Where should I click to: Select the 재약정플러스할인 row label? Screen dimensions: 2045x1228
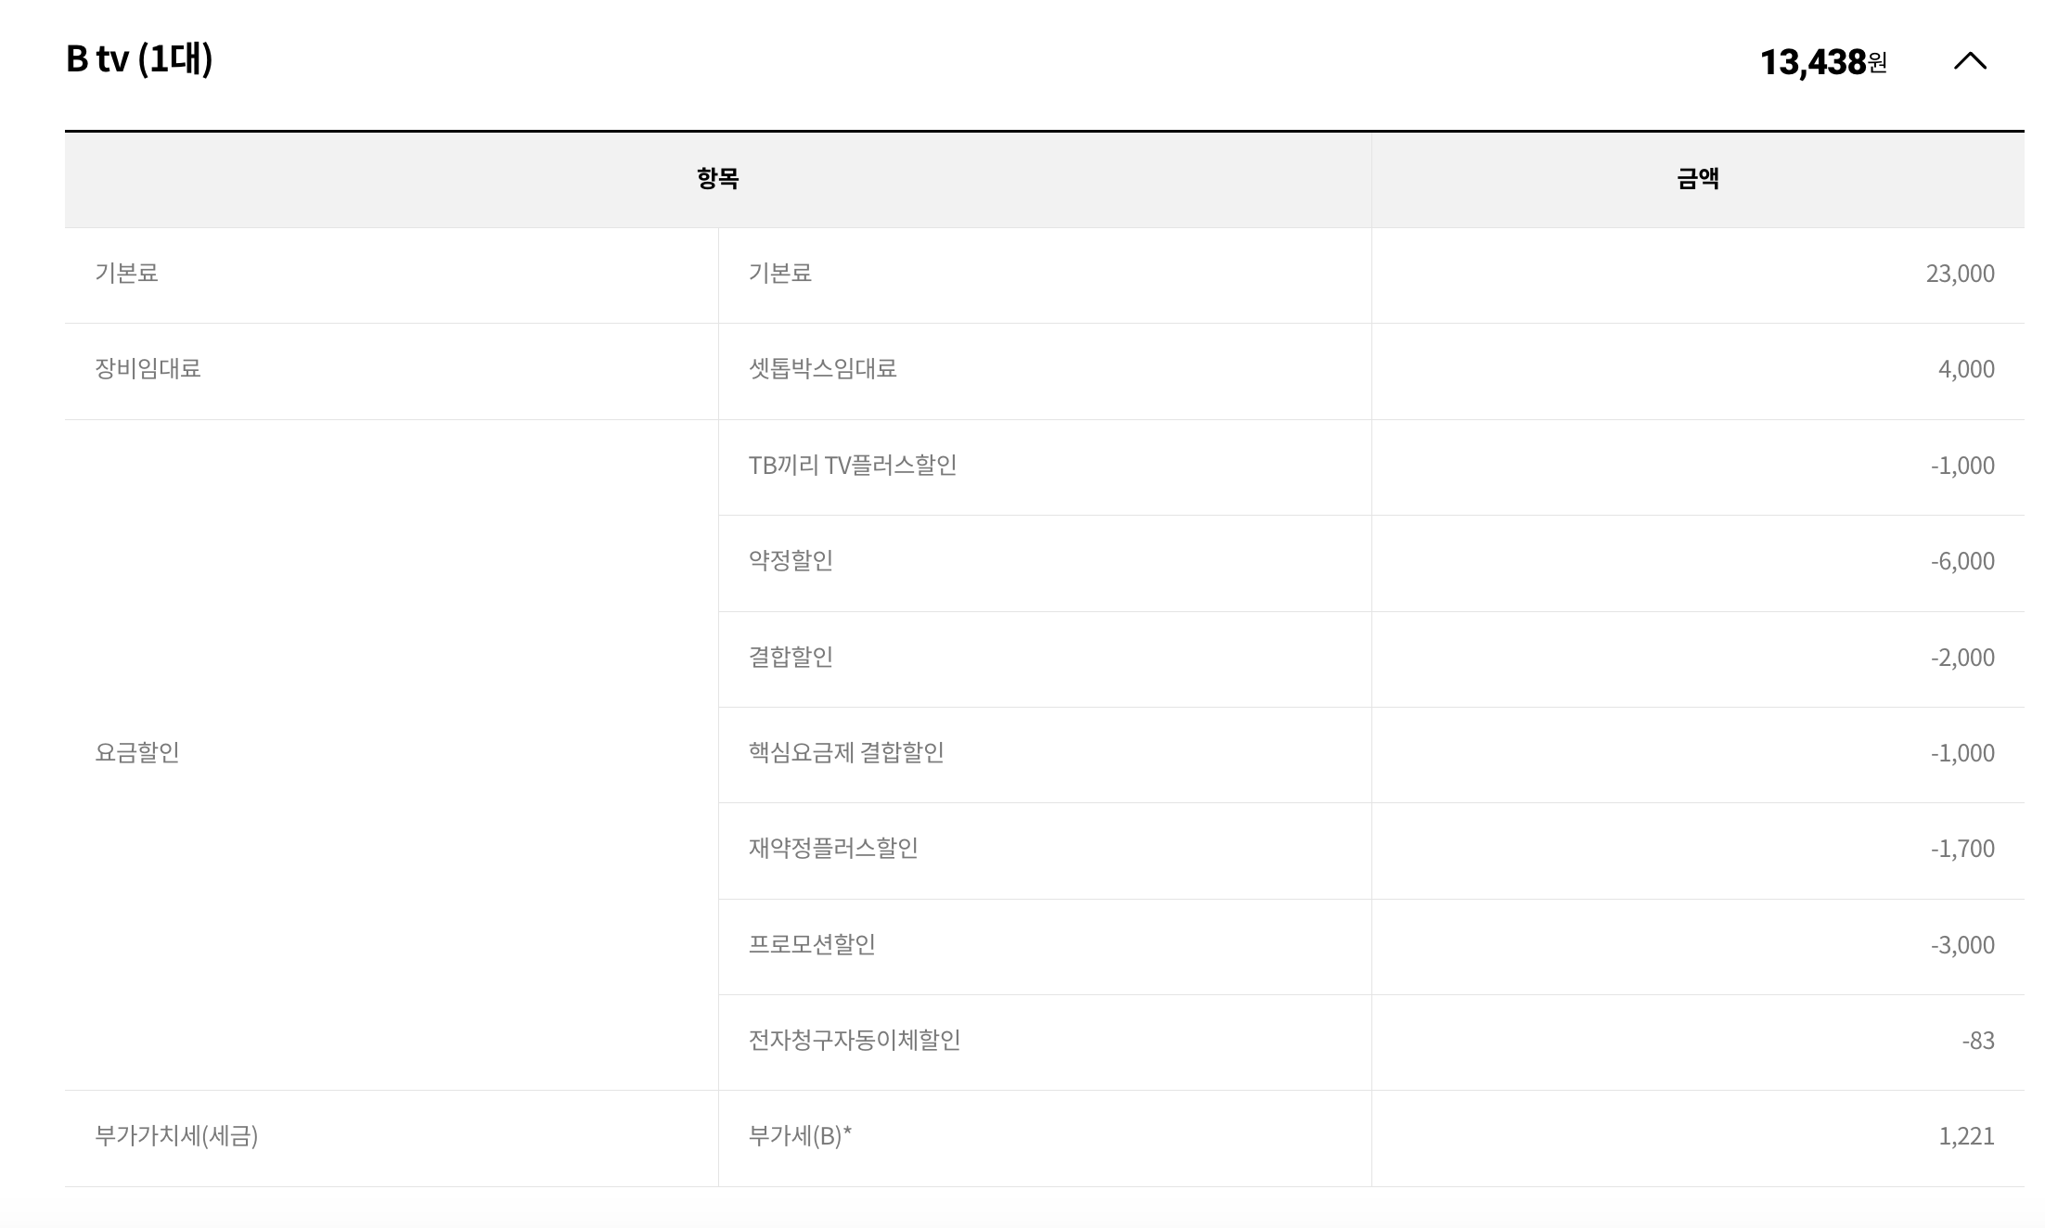832,849
